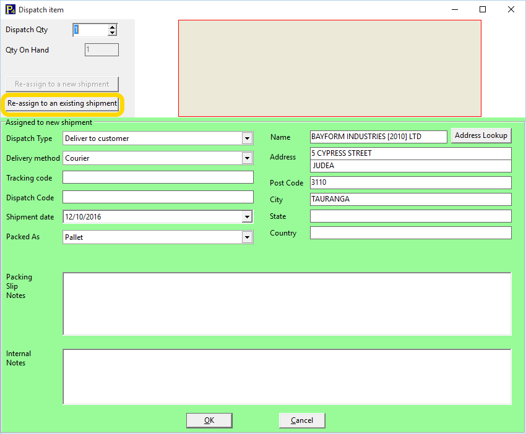
Task: Click the Name field with BAYFORM INDUSTRIES
Action: (378, 137)
